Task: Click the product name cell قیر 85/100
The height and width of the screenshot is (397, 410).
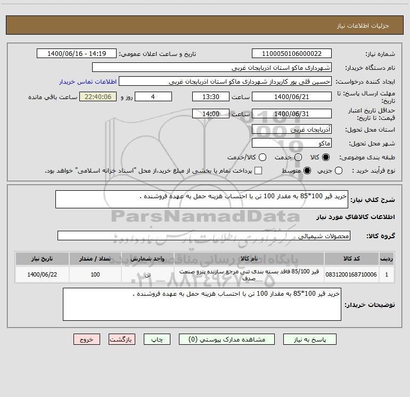Action: pyautogui.click(x=249, y=274)
